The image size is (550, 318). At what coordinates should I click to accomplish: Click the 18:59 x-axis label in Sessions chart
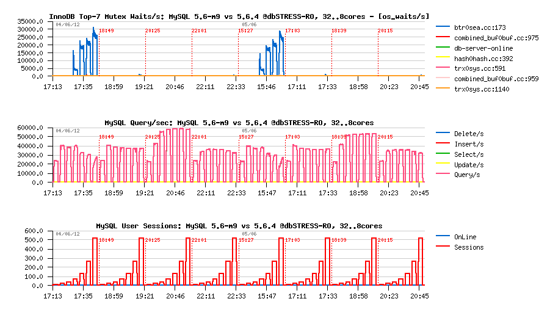click(114, 296)
